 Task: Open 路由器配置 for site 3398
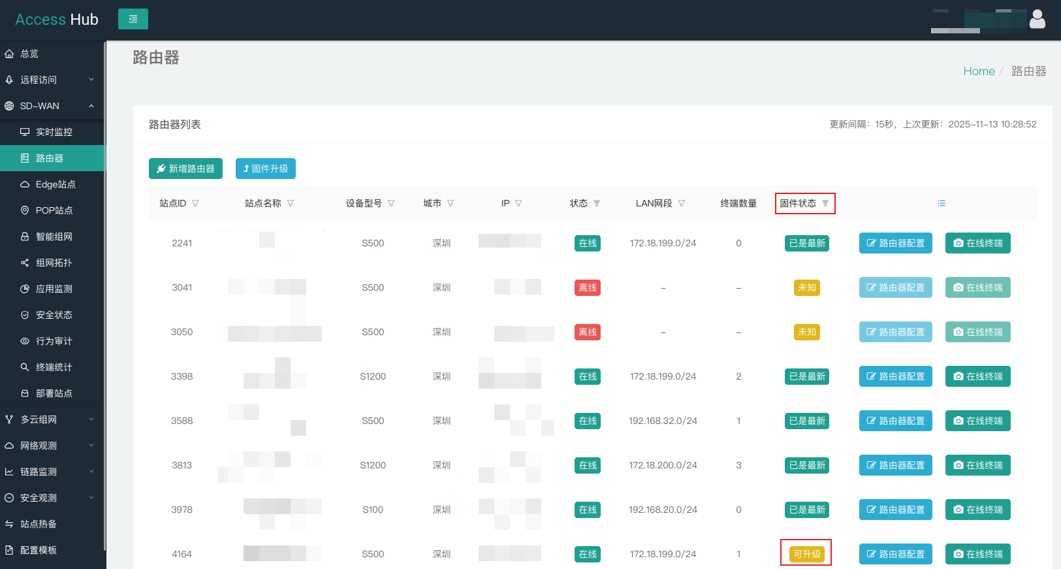[x=896, y=376]
